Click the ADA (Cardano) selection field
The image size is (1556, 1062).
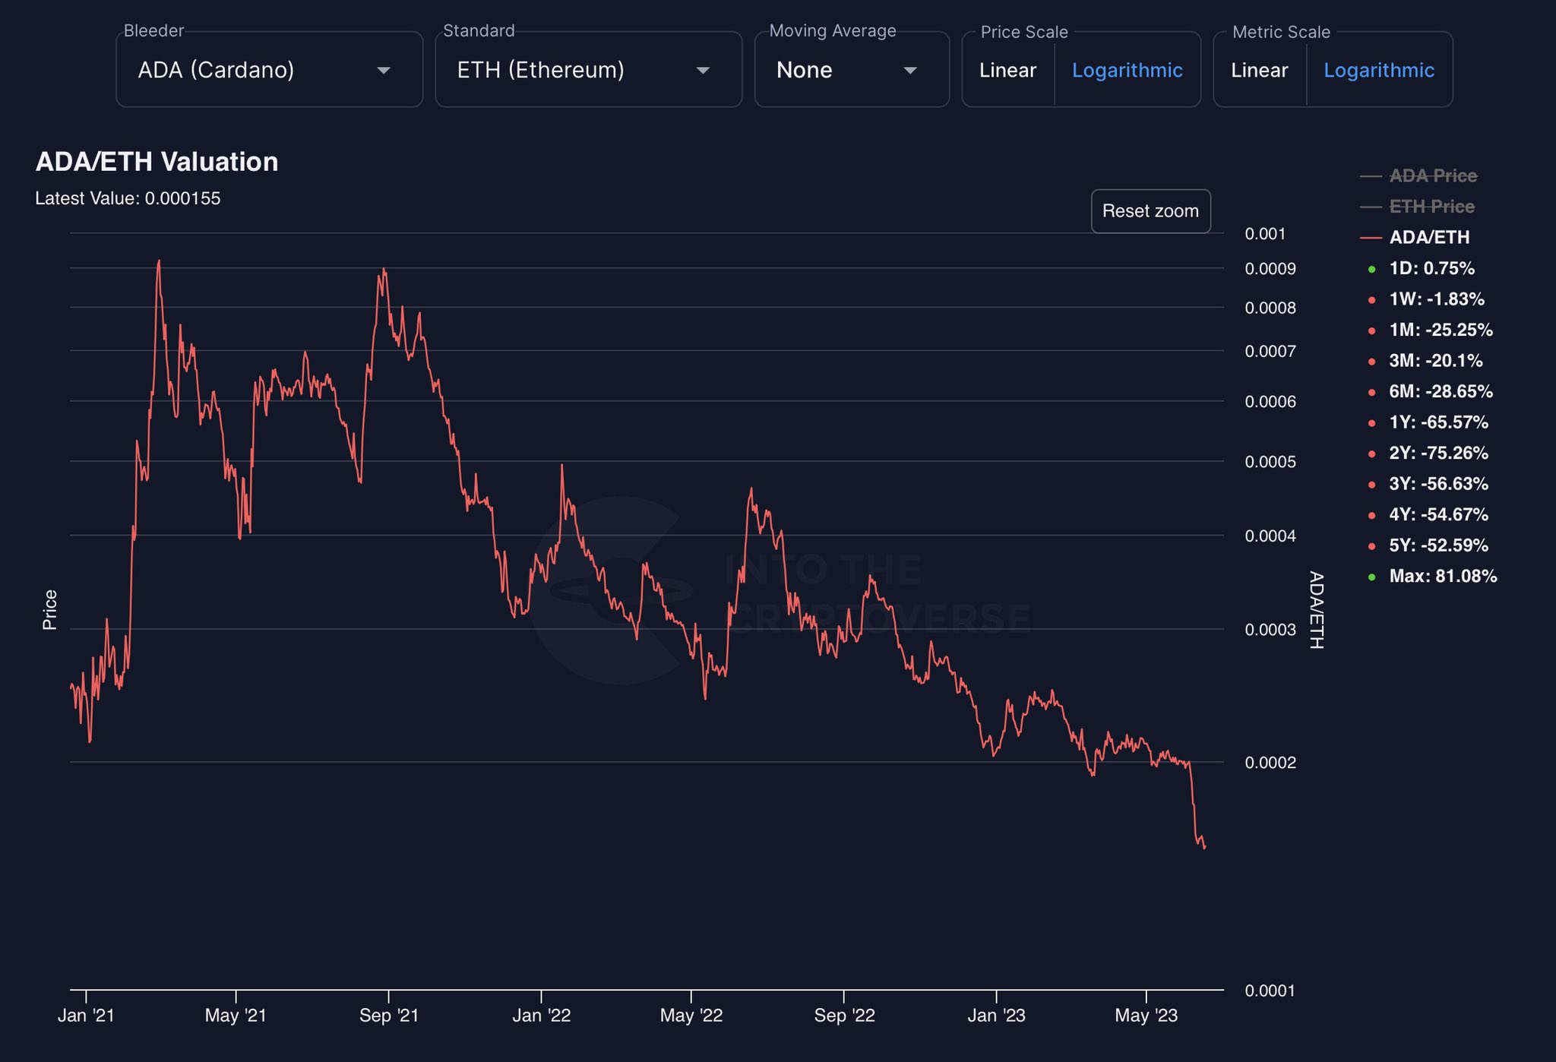269,70
